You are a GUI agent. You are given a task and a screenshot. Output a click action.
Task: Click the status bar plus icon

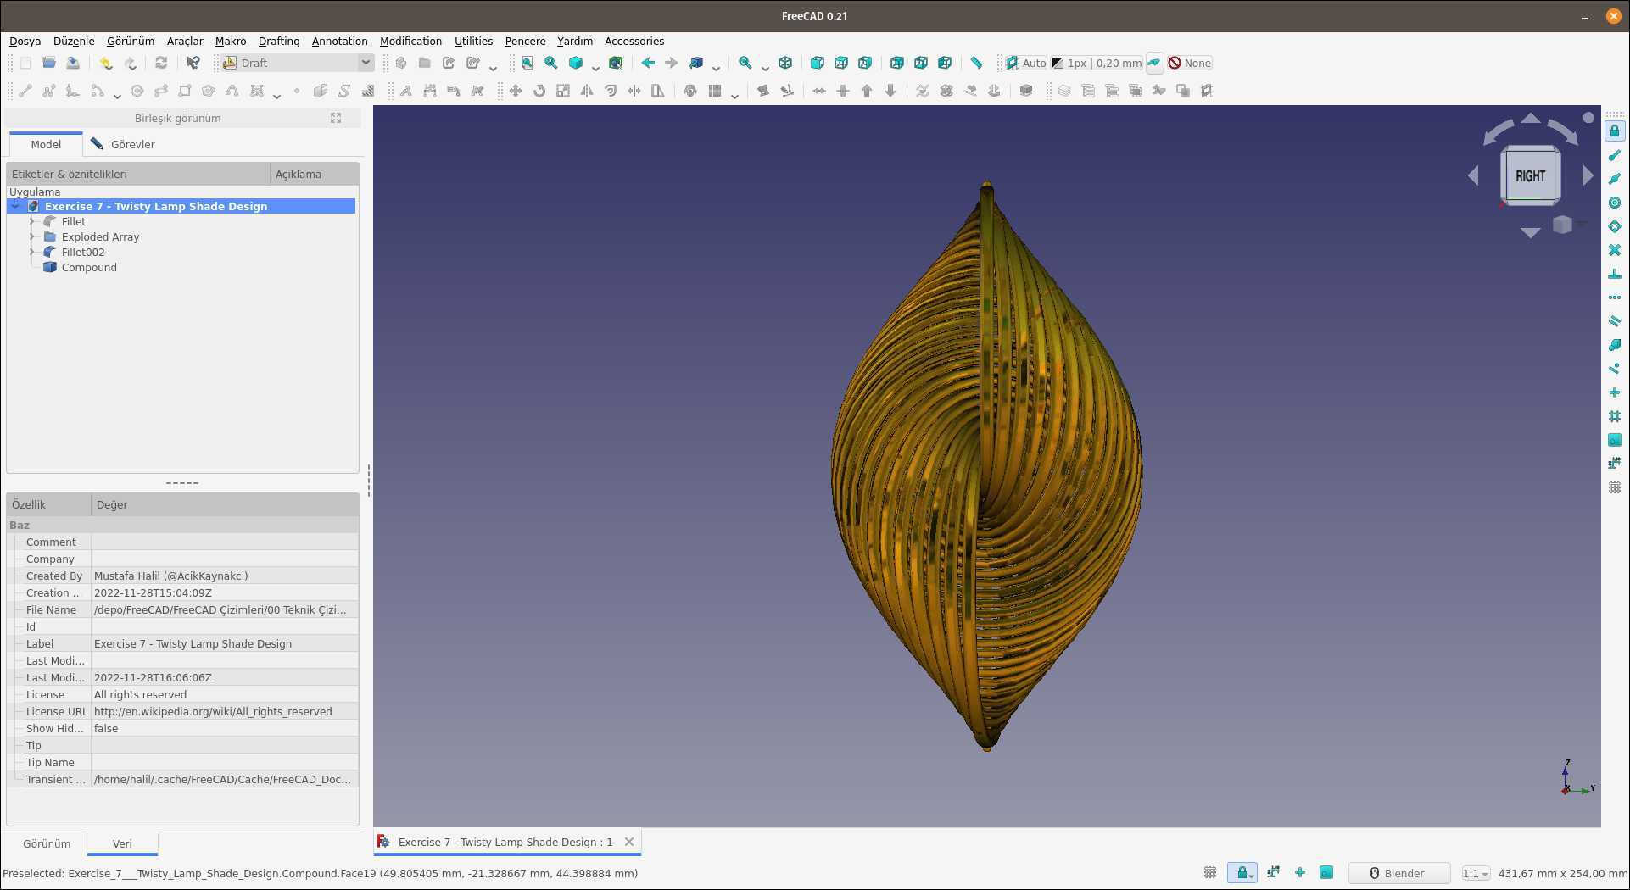(x=1300, y=873)
